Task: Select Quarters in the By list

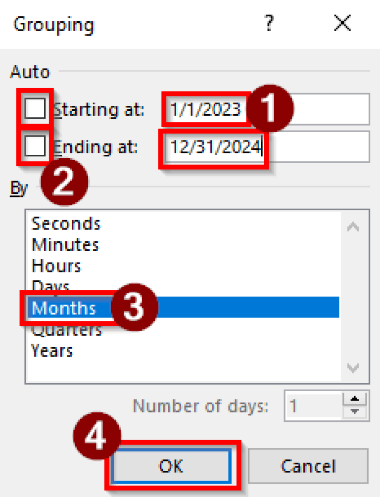Action: [67, 329]
